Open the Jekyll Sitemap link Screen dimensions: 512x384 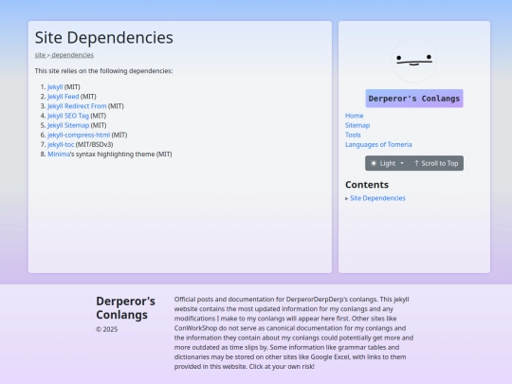[68, 125]
